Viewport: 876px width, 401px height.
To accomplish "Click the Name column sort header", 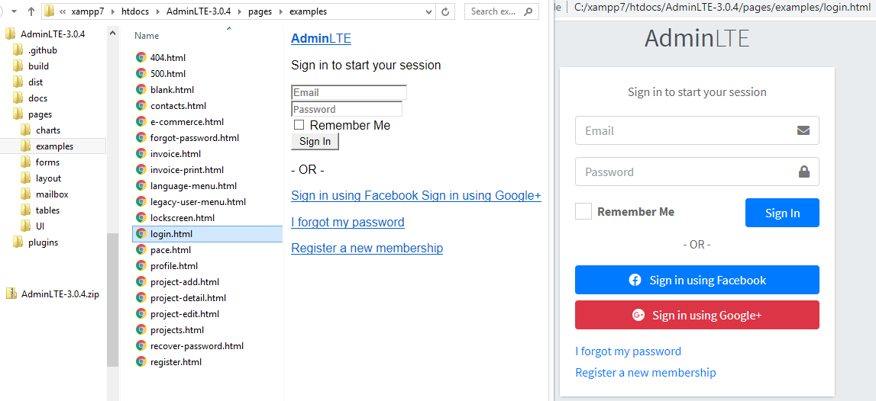I will click(x=147, y=36).
